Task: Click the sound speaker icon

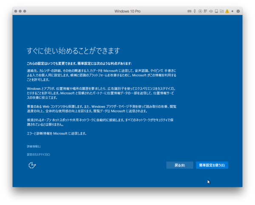Action: (211, 11)
